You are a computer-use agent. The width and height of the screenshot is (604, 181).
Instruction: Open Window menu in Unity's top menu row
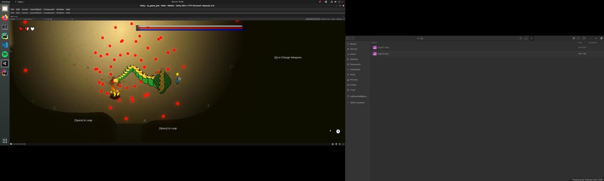[60, 9]
